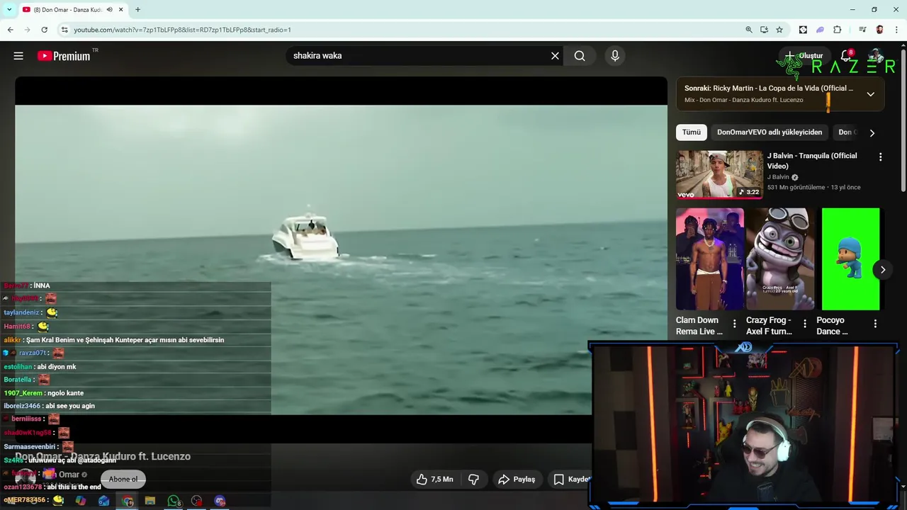
Task: Reload the page in Chrome
Action: [x=44, y=30]
